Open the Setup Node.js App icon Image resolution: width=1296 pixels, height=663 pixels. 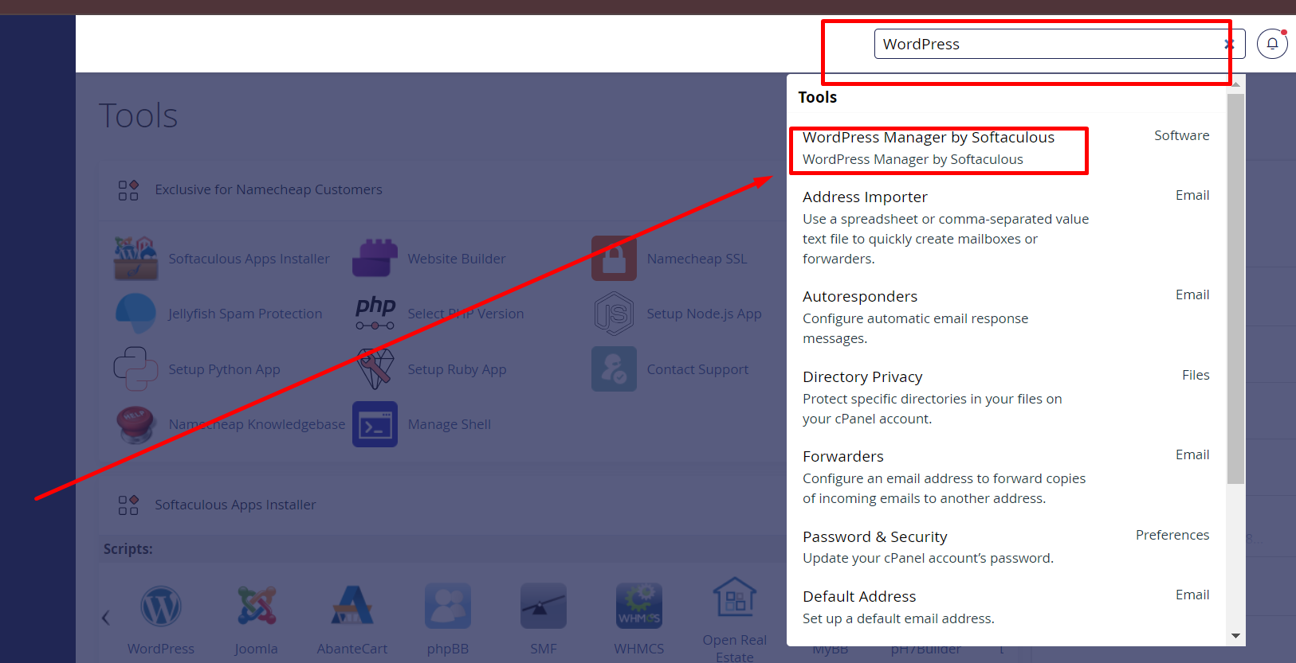[x=614, y=314]
